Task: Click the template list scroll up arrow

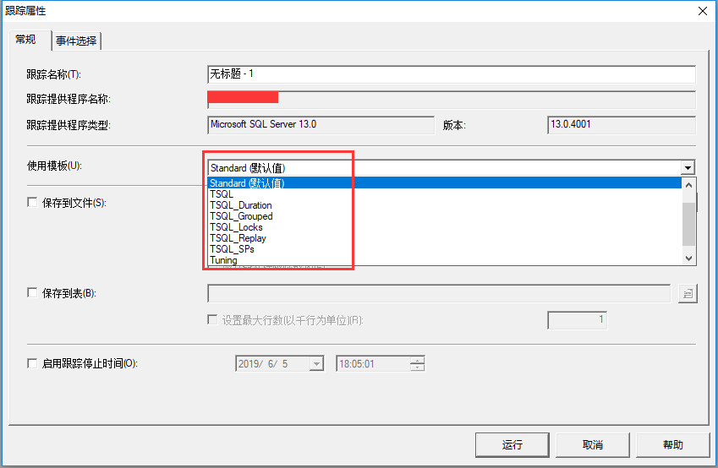Action: [688, 185]
